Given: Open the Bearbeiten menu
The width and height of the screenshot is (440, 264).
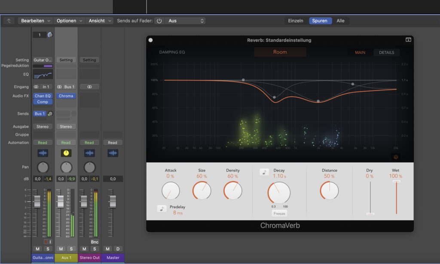Looking at the screenshot, I should pos(35,21).
